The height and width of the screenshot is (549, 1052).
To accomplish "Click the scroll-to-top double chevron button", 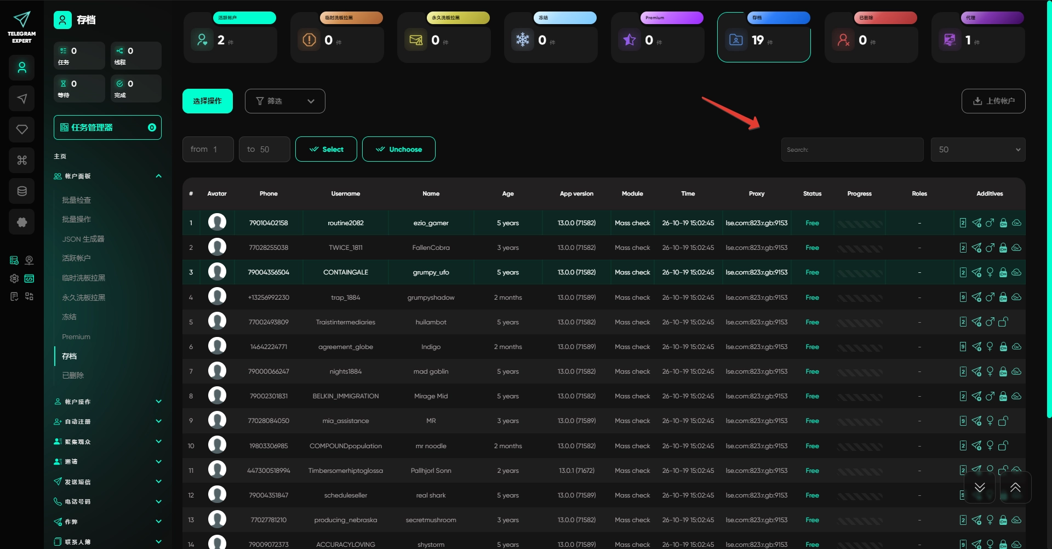I will point(1015,487).
